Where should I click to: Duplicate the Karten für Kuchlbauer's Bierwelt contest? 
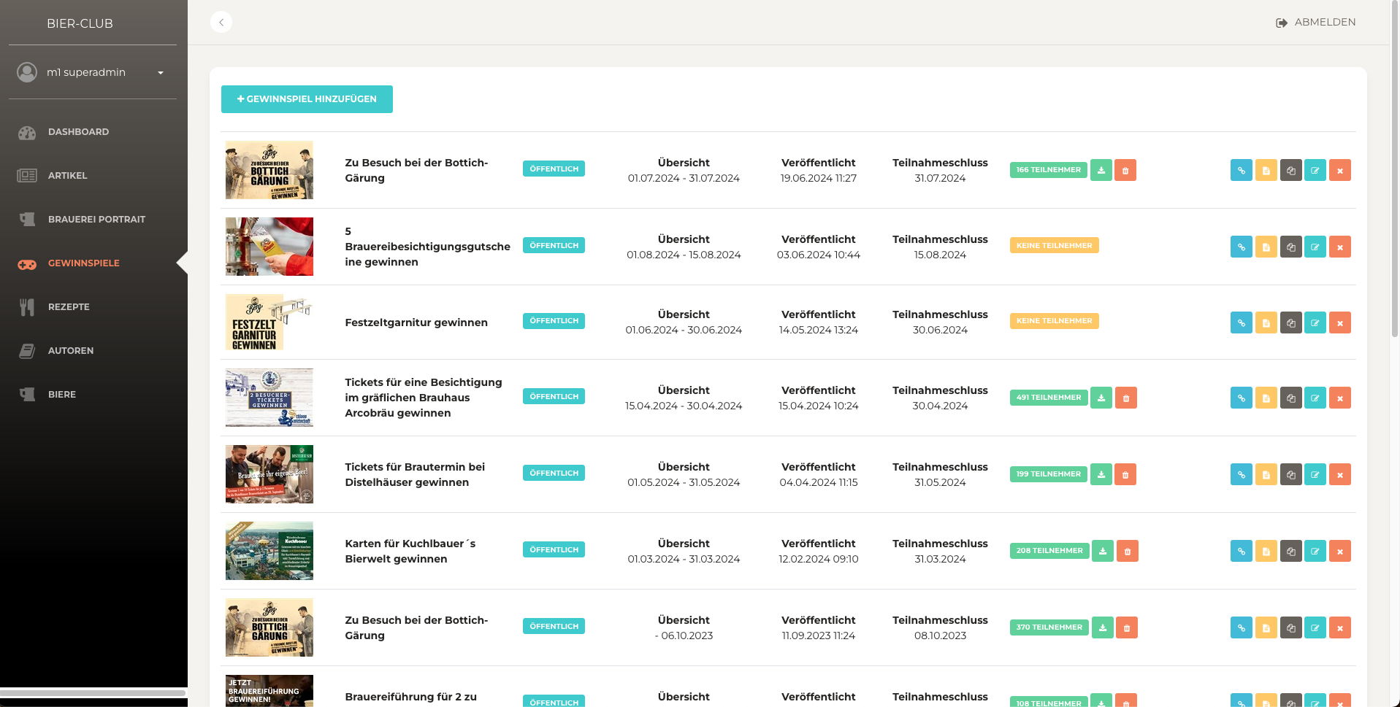coord(1290,551)
